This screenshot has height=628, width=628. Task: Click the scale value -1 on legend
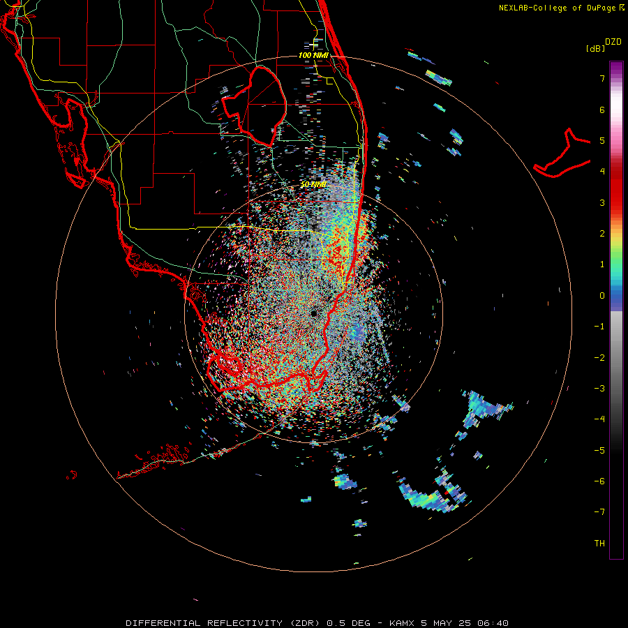click(x=599, y=327)
